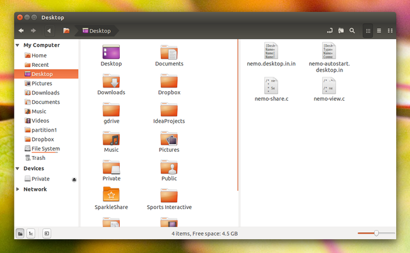
Task: Click the forward navigation arrow
Action: 33,31
